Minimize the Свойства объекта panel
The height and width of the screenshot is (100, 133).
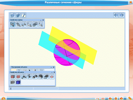pos(52,72)
